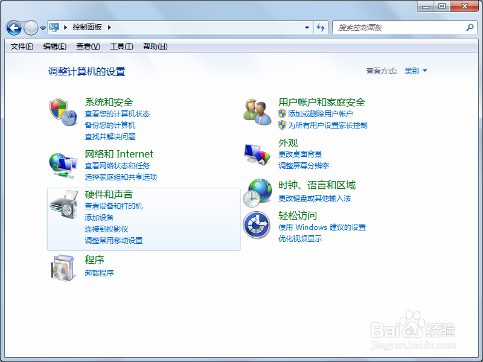
Task: Click shield icon beside 为所有用户设置家长控制
Action: coord(282,125)
